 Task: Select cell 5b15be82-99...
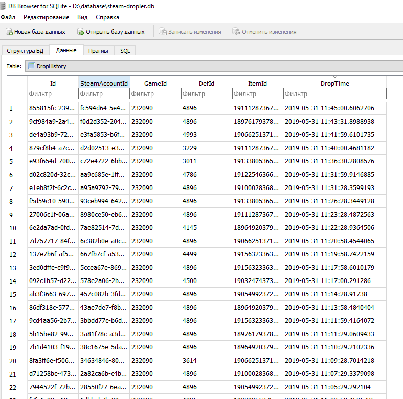coord(53,334)
